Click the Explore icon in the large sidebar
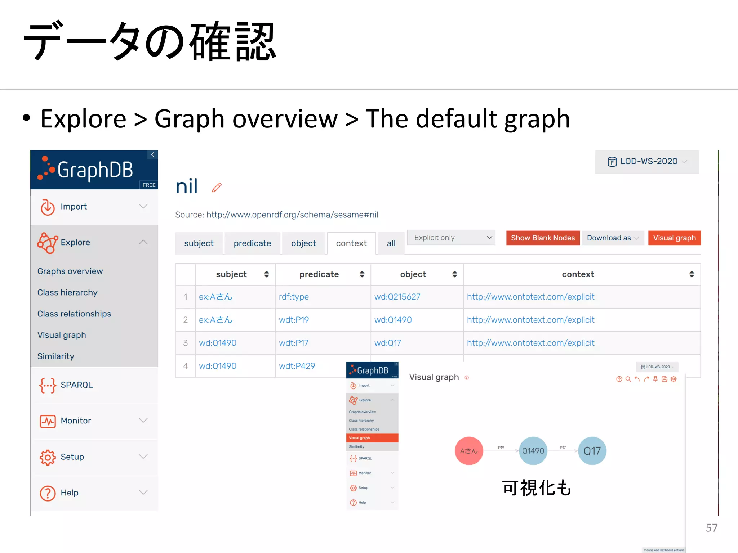 coord(48,243)
